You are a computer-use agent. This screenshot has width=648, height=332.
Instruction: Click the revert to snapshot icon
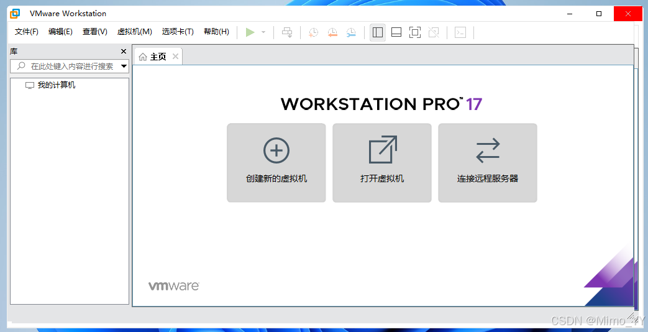[332, 32]
